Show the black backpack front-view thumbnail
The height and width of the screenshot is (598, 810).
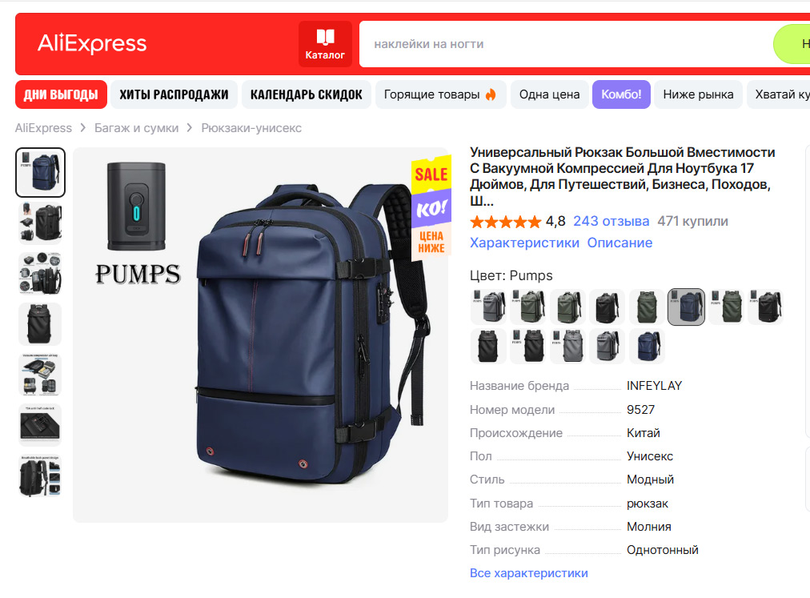(x=40, y=324)
